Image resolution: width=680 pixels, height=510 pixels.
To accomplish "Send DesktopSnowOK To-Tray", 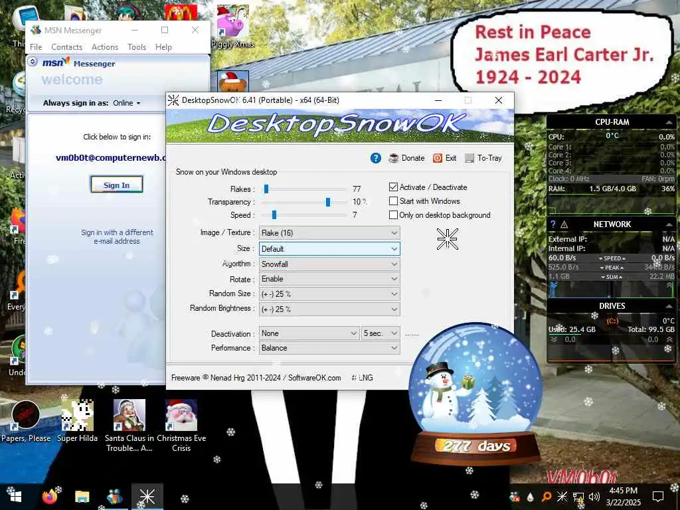I will [483, 158].
